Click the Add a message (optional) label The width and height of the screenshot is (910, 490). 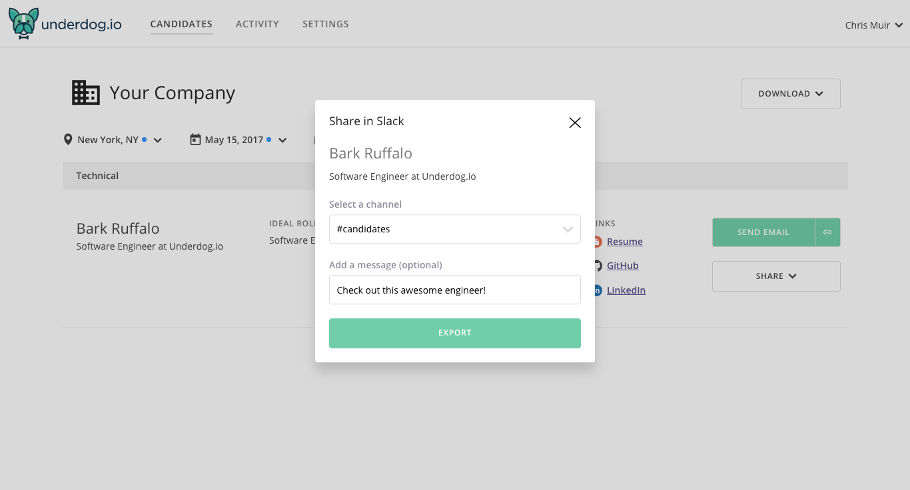386,265
